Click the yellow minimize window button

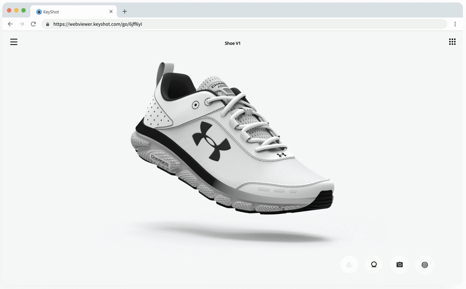(17, 10)
